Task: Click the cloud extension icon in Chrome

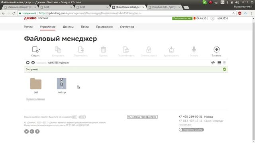Action: [x=246, y=13]
